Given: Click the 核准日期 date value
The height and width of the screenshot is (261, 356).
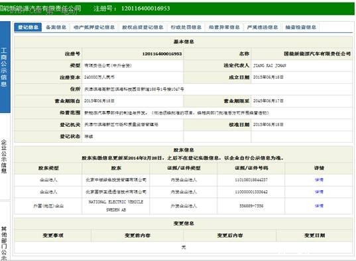Looking at the screenshot, I should tap(268, 124).
